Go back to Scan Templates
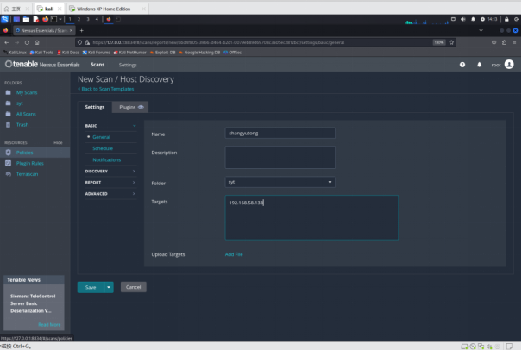Screen dimensions: 522x350 (x=106, y=89)
